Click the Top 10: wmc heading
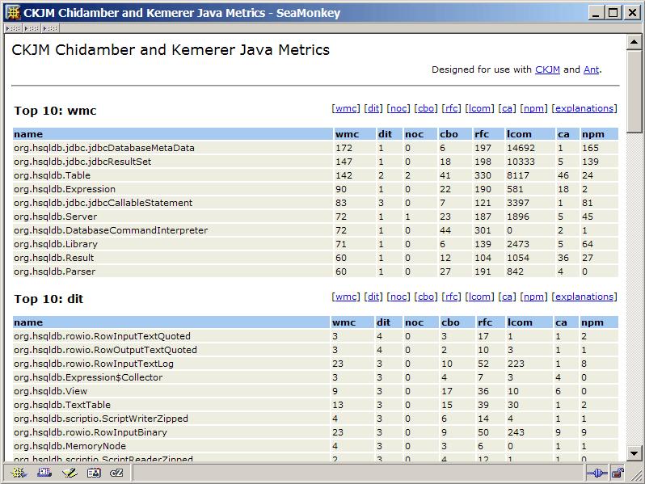Screen dimensions: 645x484 55,111
